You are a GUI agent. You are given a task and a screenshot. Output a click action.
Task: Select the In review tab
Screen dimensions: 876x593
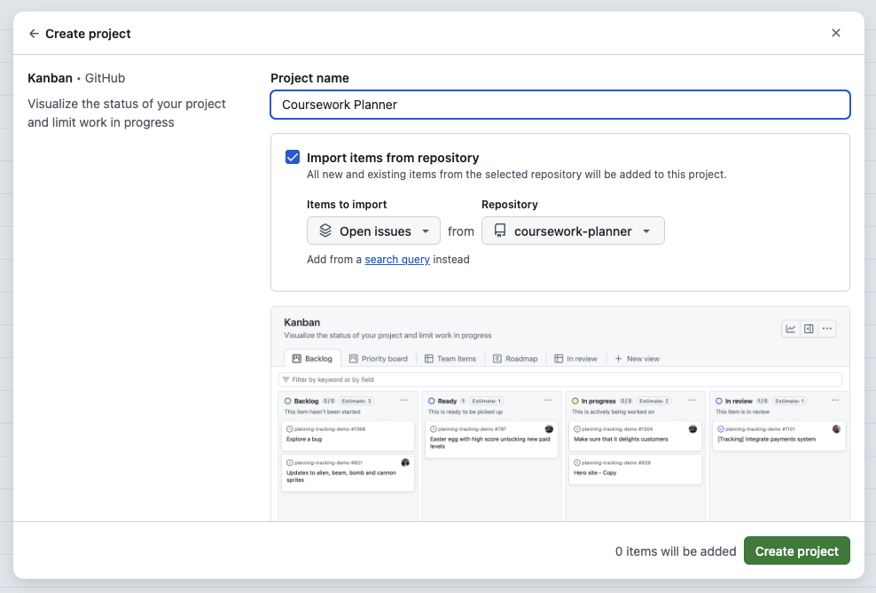pyautogui.click(x=576, y=358)
